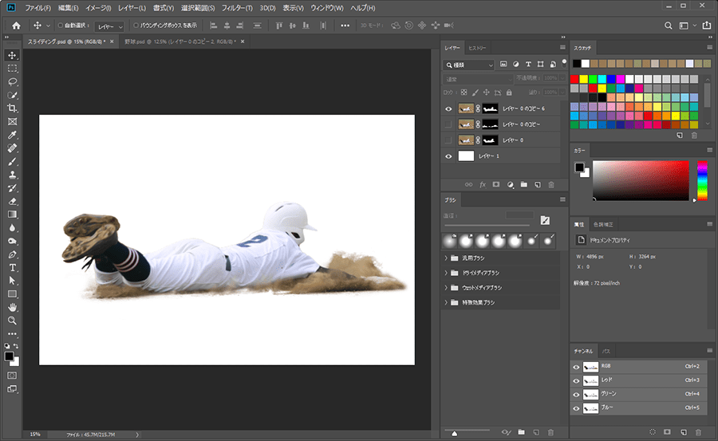Enable the 自動選択 checkbox

coord(61,26)
